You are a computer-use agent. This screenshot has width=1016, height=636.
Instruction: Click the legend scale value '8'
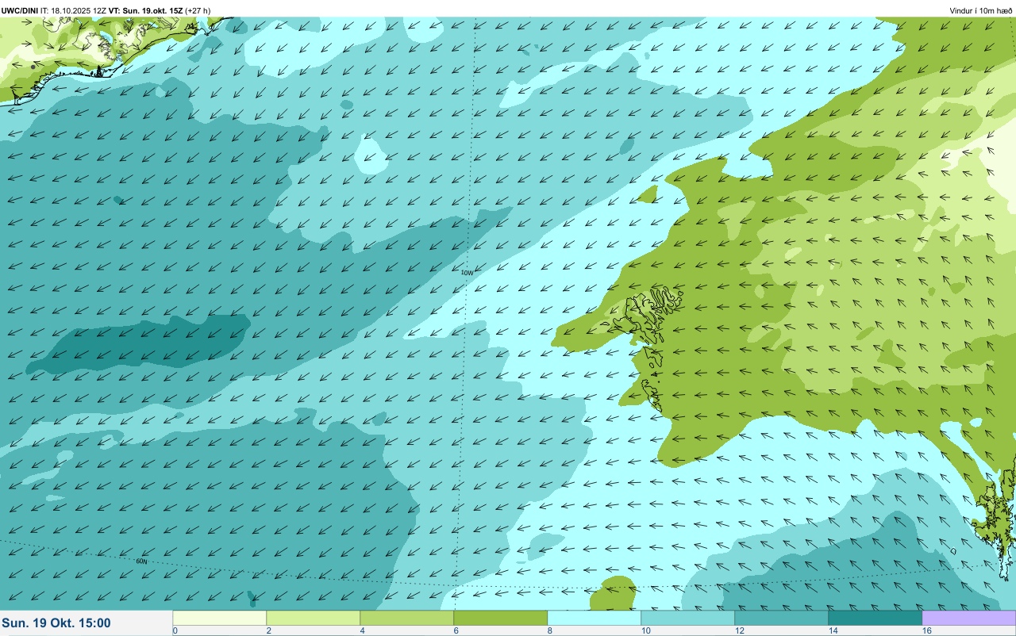[549, 630]
